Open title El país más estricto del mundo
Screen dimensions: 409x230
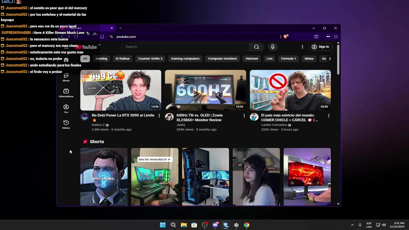(x=289, y=118)
